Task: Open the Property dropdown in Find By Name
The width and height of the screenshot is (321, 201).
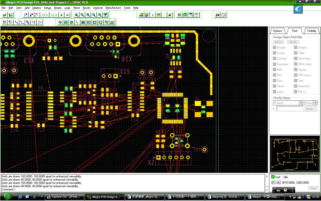Action: [x=301, y=103]
